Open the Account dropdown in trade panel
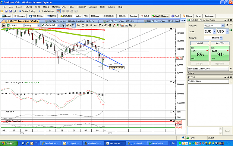Viewport: 233px width, 146px height. pos(223,26)
